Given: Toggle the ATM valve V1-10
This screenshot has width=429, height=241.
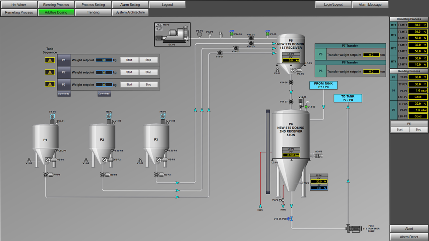Looking at the screenshot, I should [x=267, y=34].
